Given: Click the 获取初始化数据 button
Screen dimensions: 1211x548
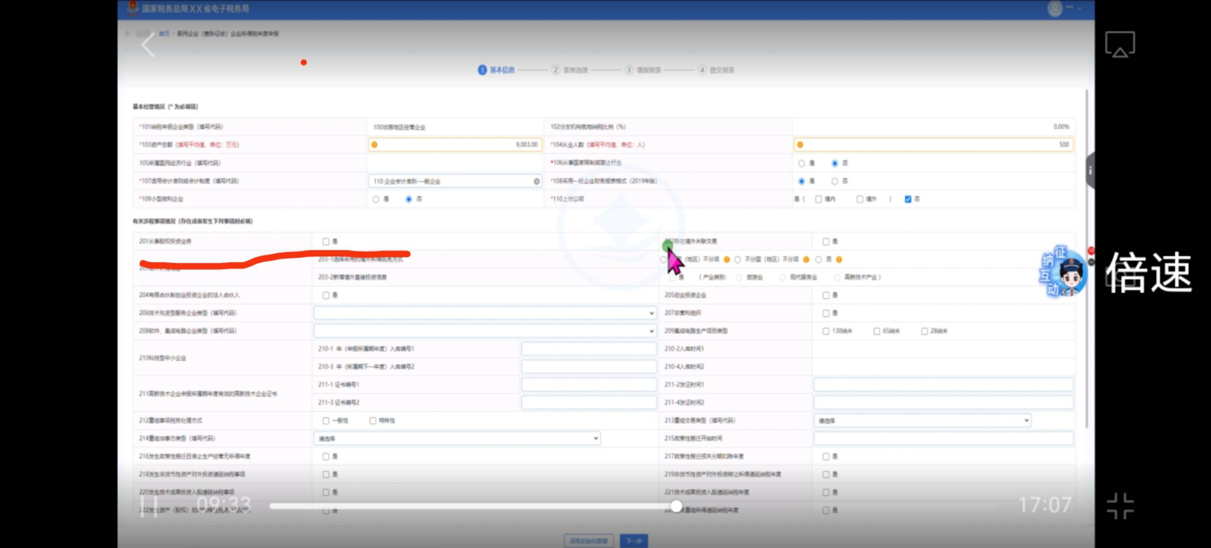Looking at the screenshot, I should [589, 541].
